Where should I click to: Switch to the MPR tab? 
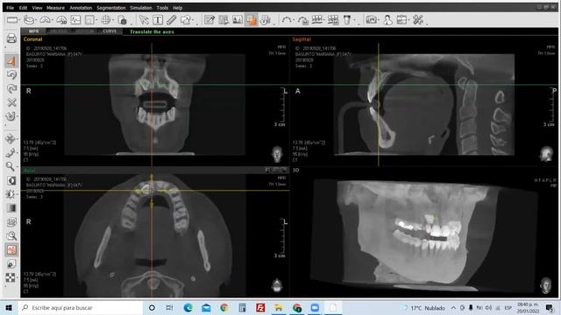click(x=33, y=31)
